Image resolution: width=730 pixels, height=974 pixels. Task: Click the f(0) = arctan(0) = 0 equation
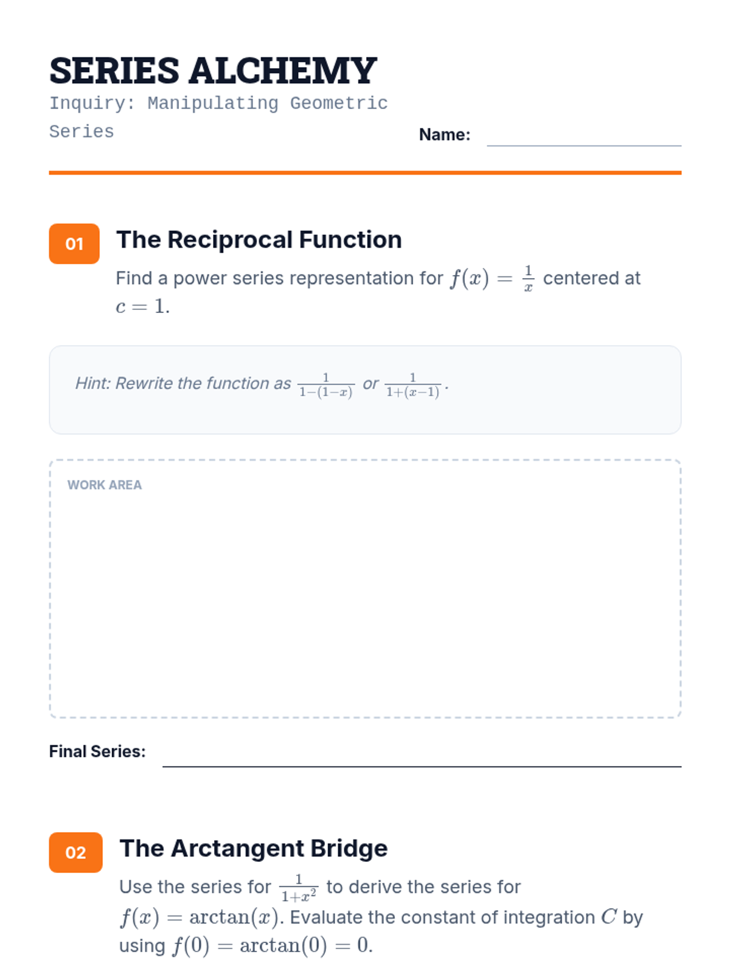pyautogui.click(x=271, y=945)
